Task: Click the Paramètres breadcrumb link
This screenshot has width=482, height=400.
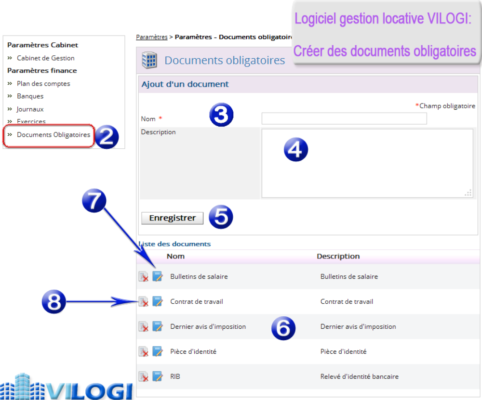Action: (x=152, y=37)
